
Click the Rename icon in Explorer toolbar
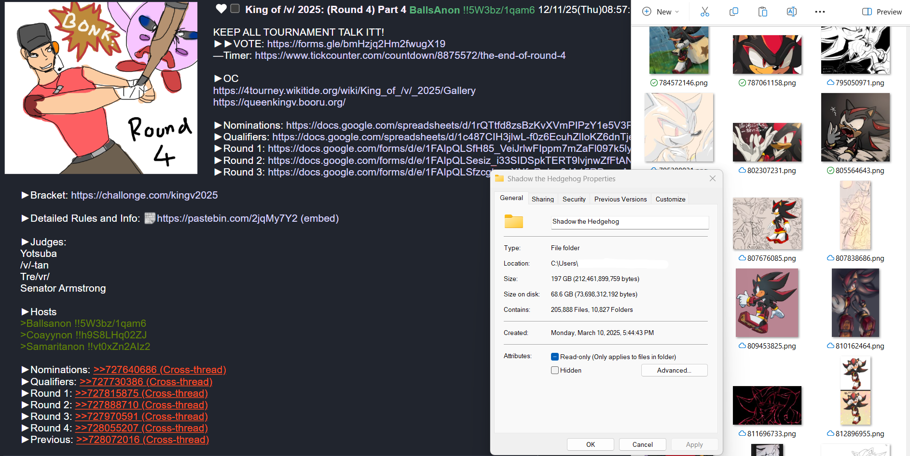[x=792, y=12]
